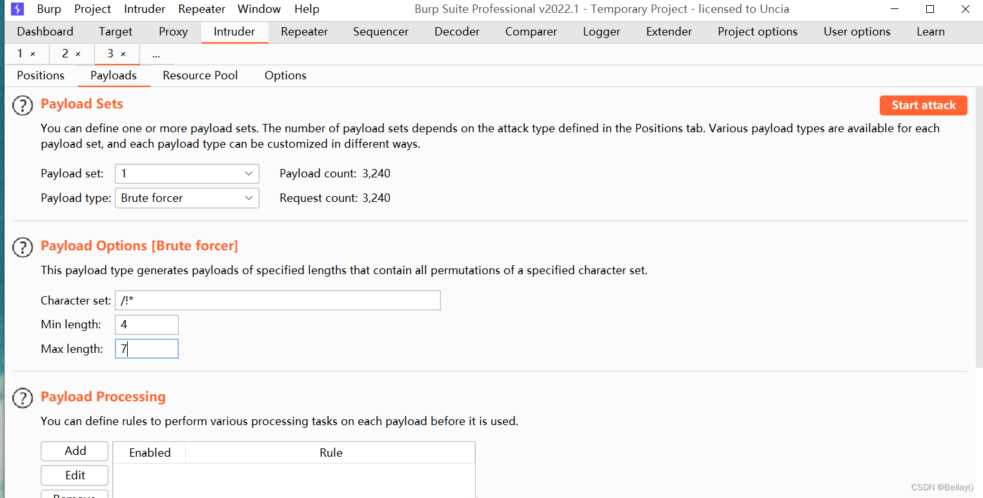
Task: Switch to the Dashboard tab
Action: 45,32
